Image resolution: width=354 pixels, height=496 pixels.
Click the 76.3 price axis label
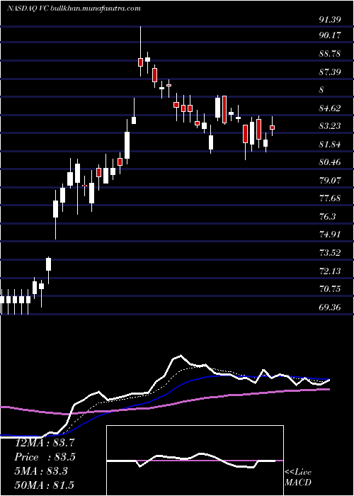[x=327, y=217]
